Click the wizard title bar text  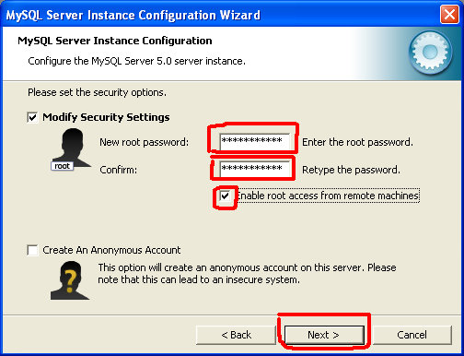click(x=133, y=15)
